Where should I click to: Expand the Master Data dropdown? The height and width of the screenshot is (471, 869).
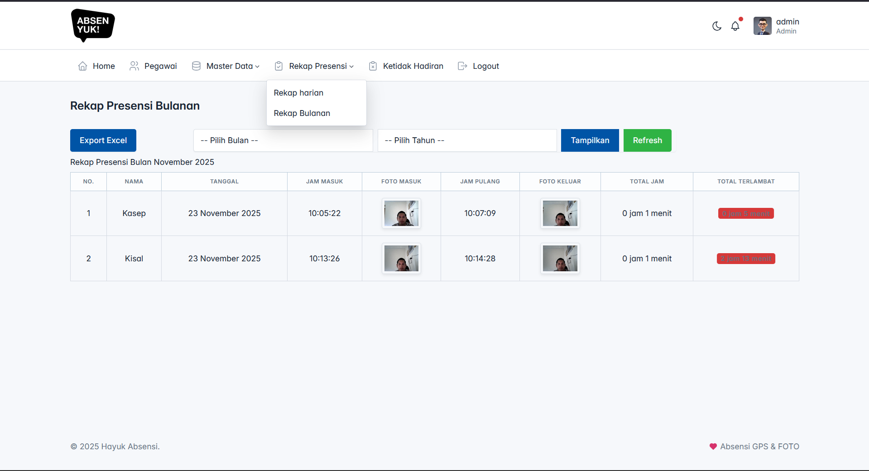pyautogui.click(x=226, y=66)
